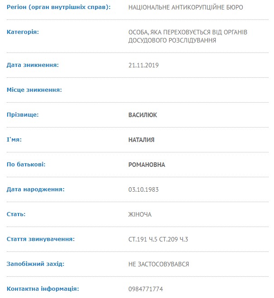Image resolution: width=274 pixels, height=298 pixels.
Task: Click the 'Дата народження:' label
Action: (x=36, y=189)
